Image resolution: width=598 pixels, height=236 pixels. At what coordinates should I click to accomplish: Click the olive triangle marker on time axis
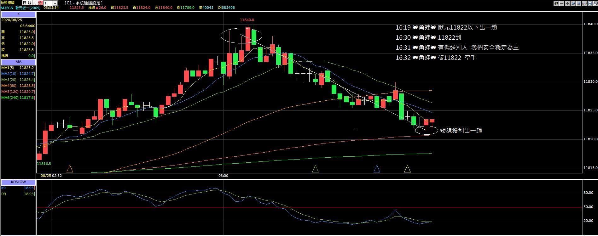click(x=315, y=169)
